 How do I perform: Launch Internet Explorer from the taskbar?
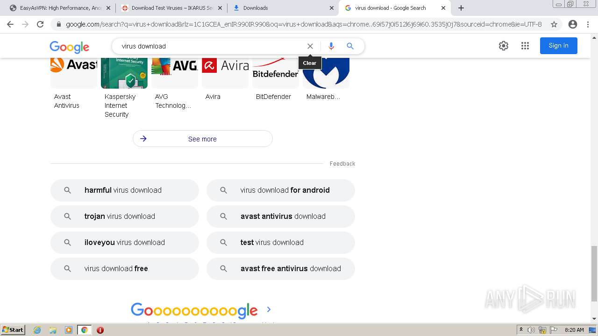37,330
